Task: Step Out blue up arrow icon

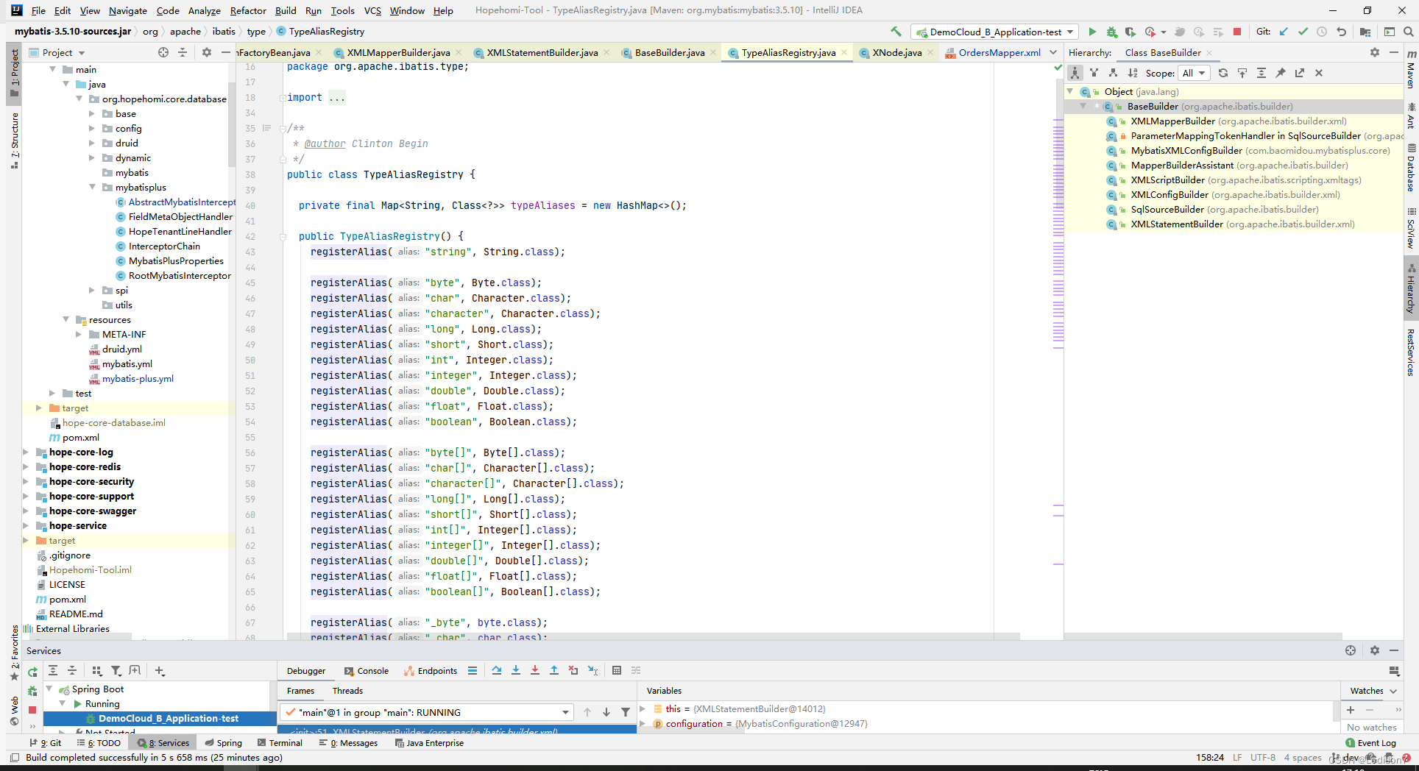Action: 554,670
